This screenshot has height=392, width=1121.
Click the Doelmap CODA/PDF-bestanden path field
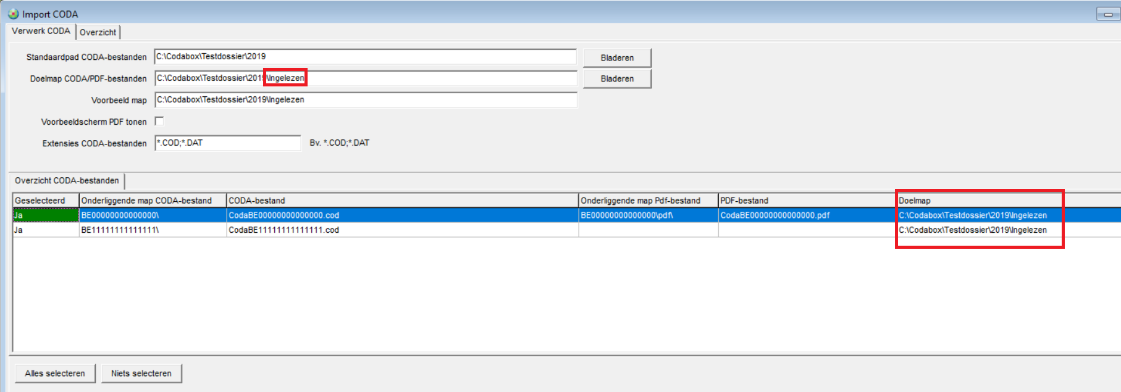[x=432, y=78]
